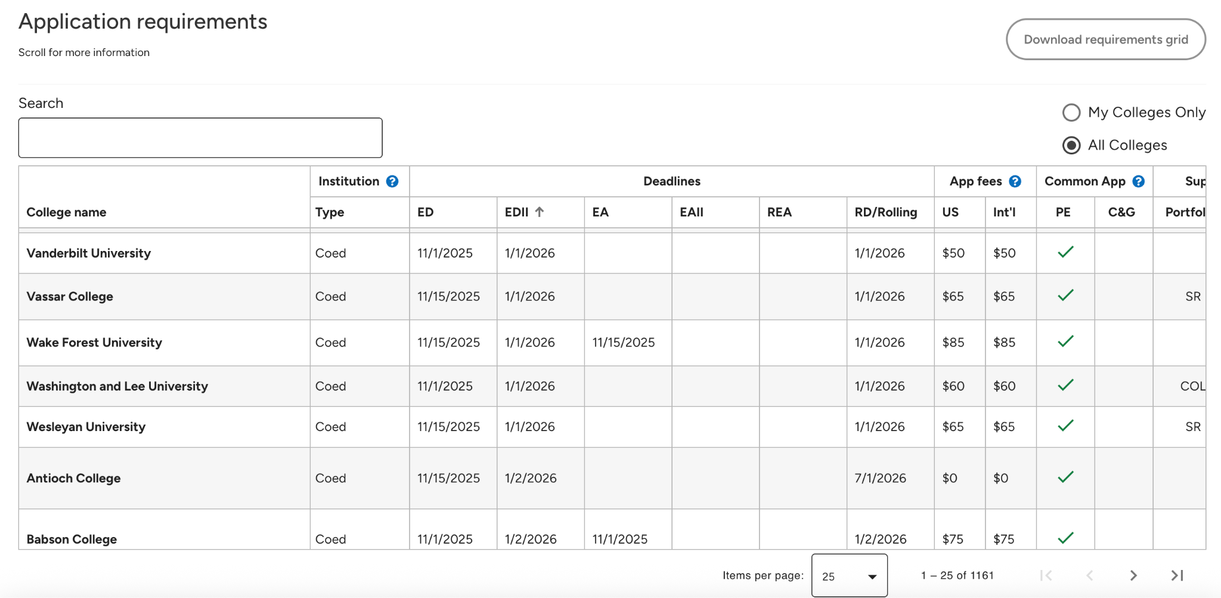Jump to the first page arrow
Image resolution: width=1221 pixels, height=598 pixels.
pos(1046,575)
